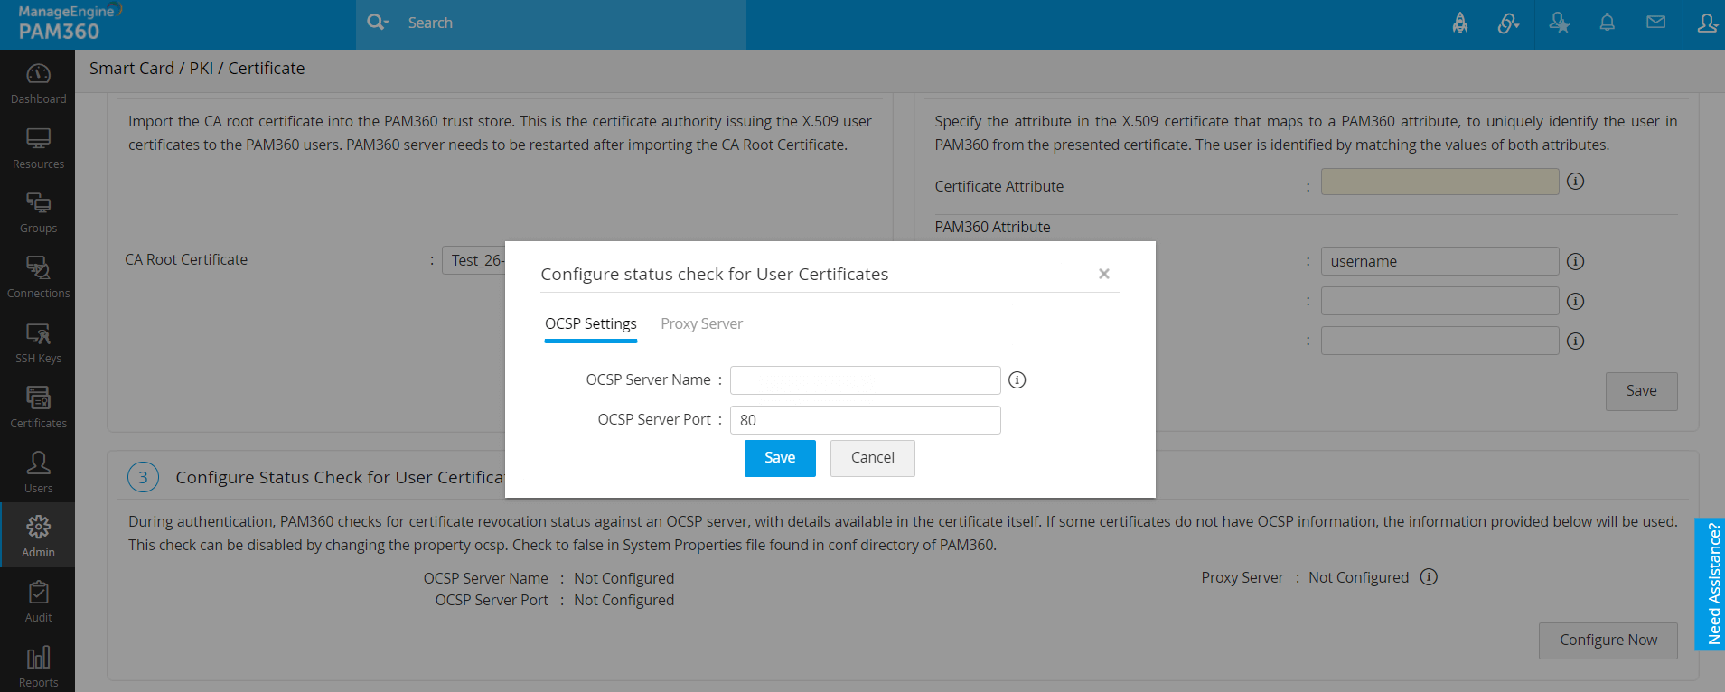Open the user profile menu
Image resolution: width=1725 pixels, height=692 pixels.
1707,23
